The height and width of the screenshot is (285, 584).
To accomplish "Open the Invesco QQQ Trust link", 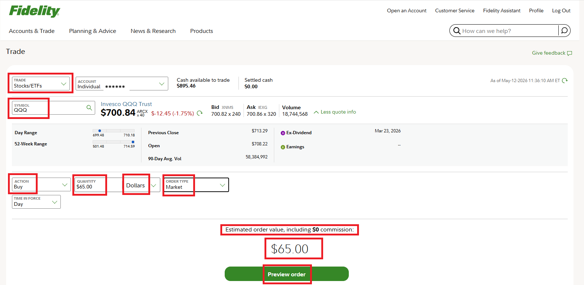I will (126, 104).
